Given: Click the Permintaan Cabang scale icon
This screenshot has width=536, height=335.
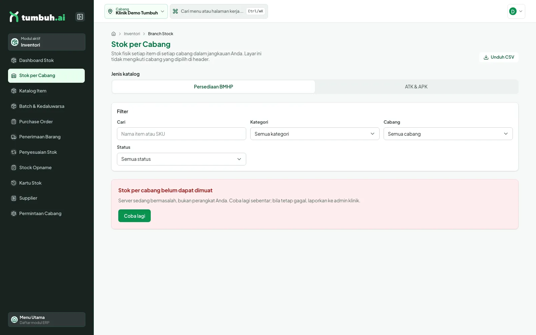Looking at the screenshot, I should pyautogui.click(x=14, y=213).
